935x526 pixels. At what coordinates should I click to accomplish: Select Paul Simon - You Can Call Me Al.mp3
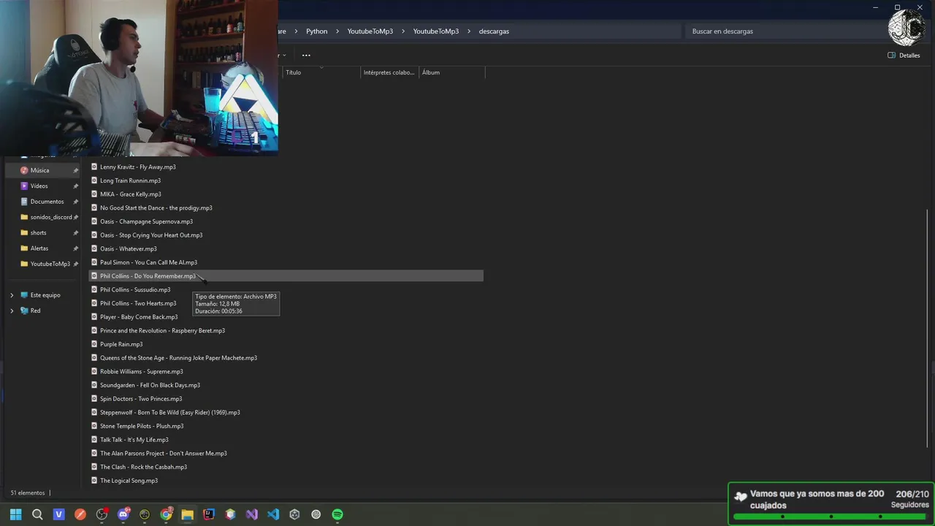pyautogui.click(x=148, y=262)
